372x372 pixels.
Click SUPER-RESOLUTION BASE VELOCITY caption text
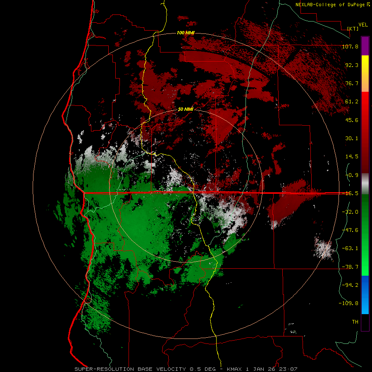130,369
